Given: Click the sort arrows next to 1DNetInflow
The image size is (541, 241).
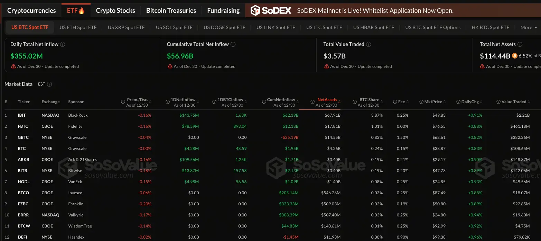Looking at the screenshot, I should [x=198, y=102].
